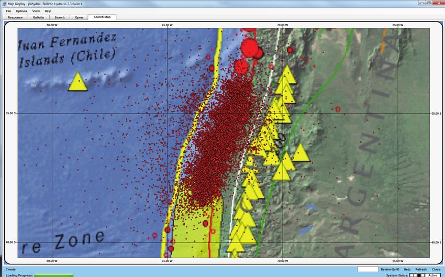Click the yellow triangle near Juan Fernandez Islands
Screen dimensions: 445x277
pos(77,83)
